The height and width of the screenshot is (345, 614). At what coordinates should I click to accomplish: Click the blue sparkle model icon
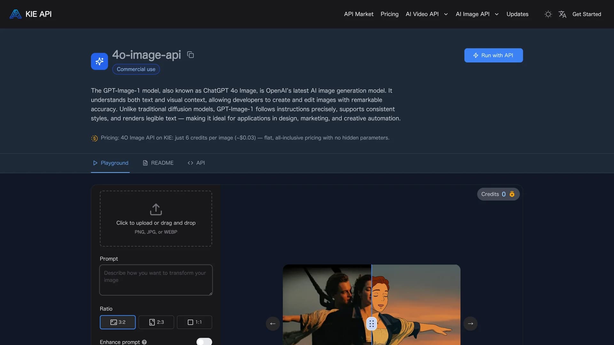[99, 61]
